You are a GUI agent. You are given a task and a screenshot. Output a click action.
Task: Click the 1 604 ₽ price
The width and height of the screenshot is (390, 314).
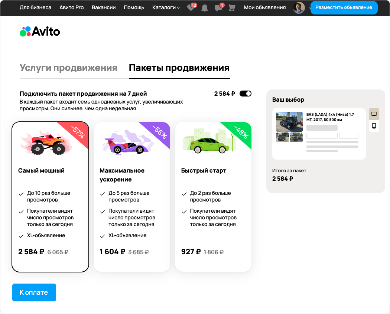point(113,252)
